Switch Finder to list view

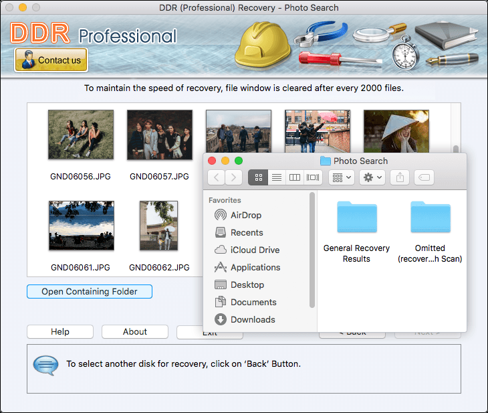(277, 177)
